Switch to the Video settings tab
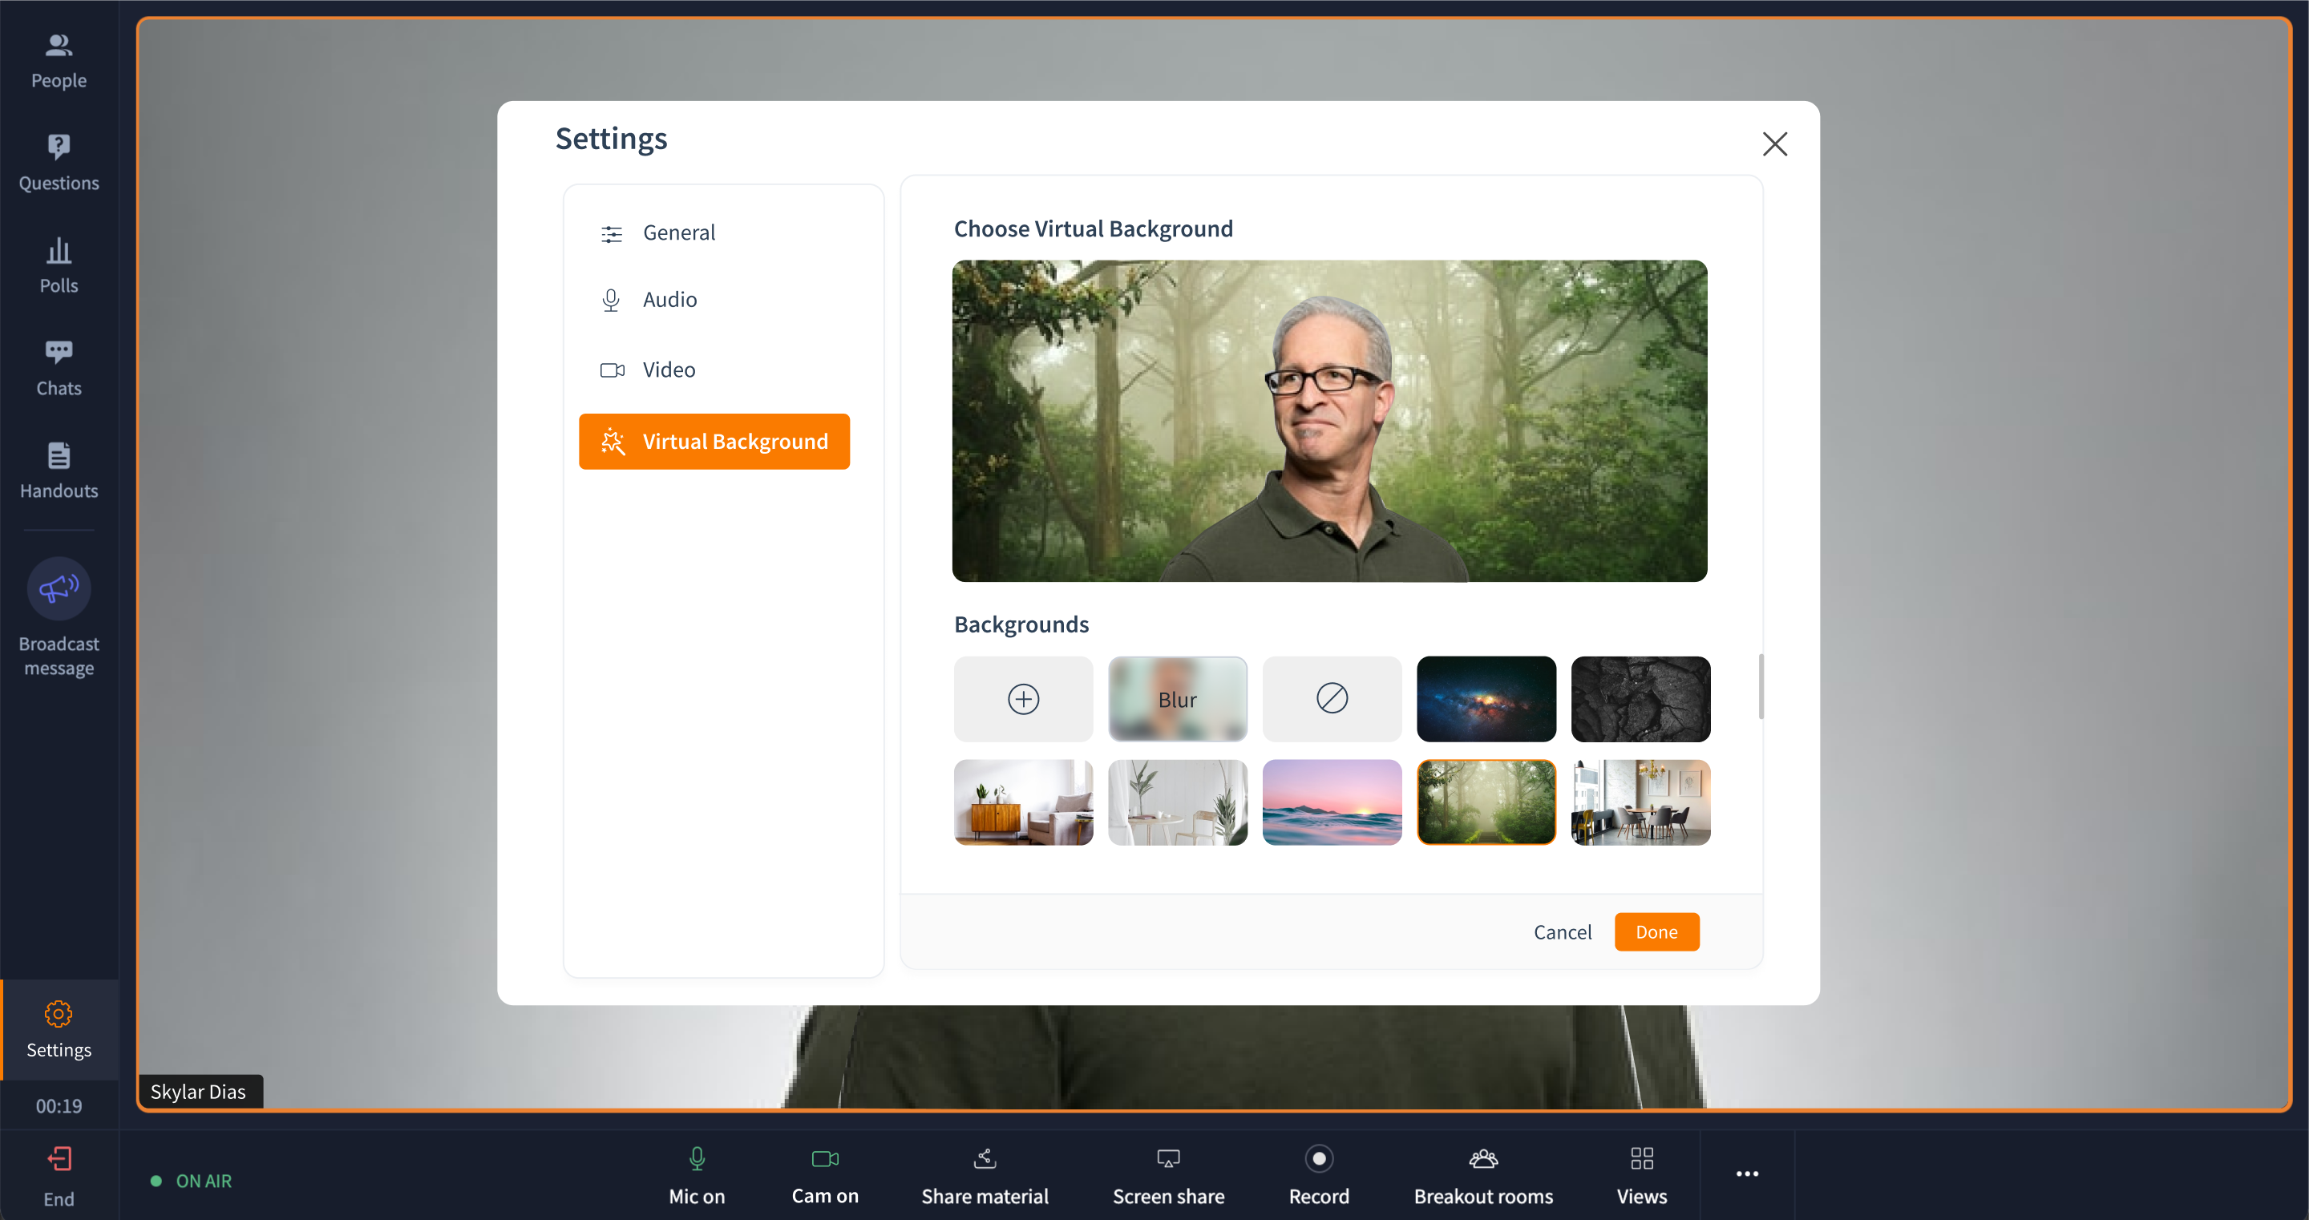The height and width of the screenshot is (1220, 2309). pos(668,370)
